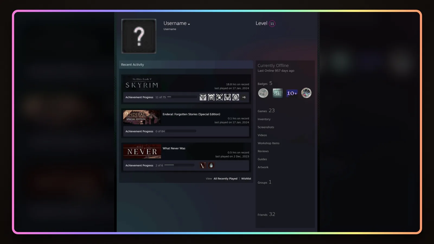Image resolution: width=434 pixels, height=244 pixels.
Task: Open the Enderal Forgotten Stories thumbnail
Action: [x=142, y=117]
